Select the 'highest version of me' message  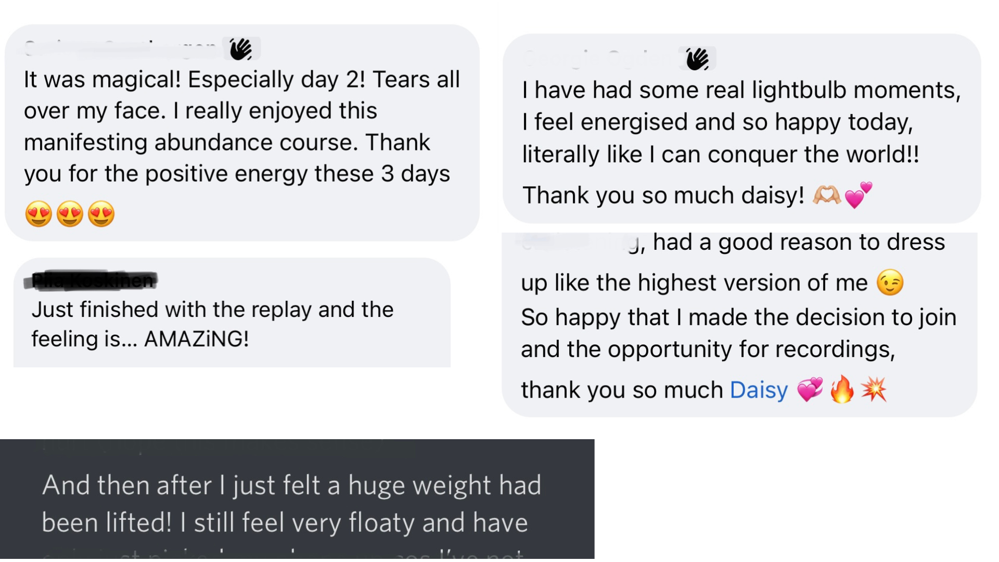[739, 325]
